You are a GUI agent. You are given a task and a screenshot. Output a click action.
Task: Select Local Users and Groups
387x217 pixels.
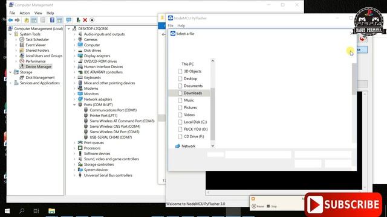(44, 56)
